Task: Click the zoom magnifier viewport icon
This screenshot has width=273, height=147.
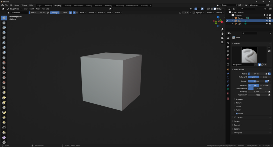Action: [x=222, y=29]
